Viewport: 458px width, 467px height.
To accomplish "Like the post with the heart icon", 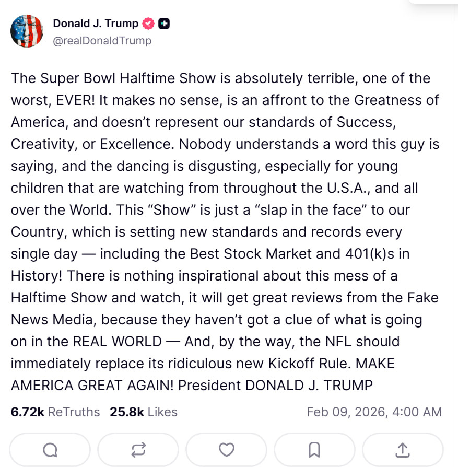I will point(226,450).
